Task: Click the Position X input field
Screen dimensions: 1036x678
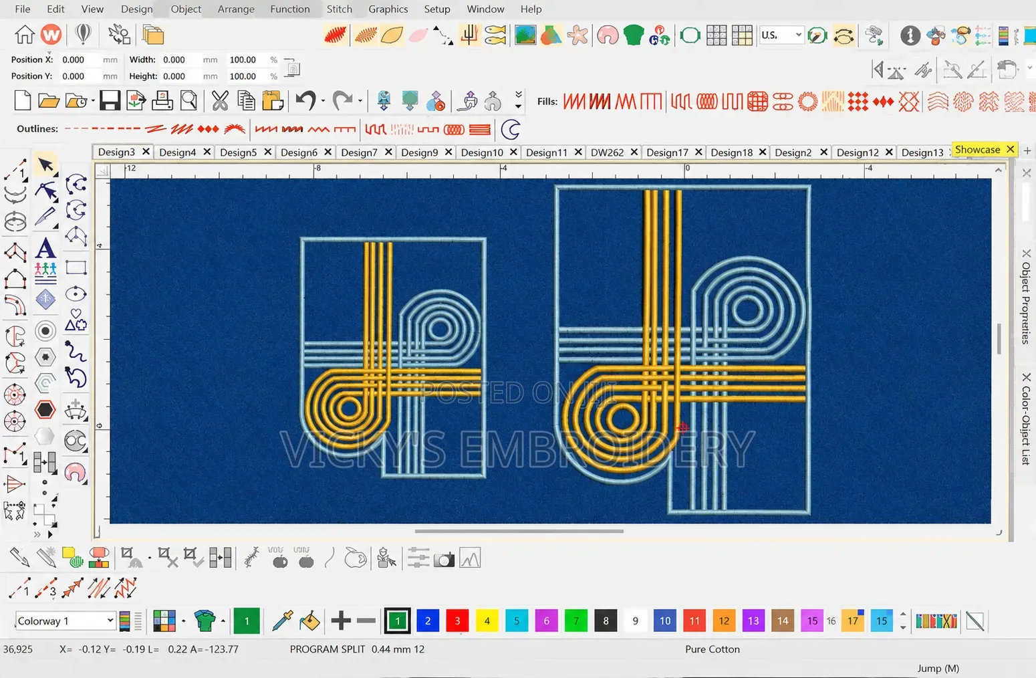Action: point(79,60)
